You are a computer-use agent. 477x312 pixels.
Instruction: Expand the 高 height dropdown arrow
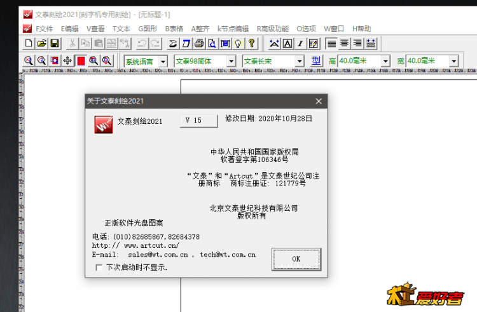(x=385, y=62)
